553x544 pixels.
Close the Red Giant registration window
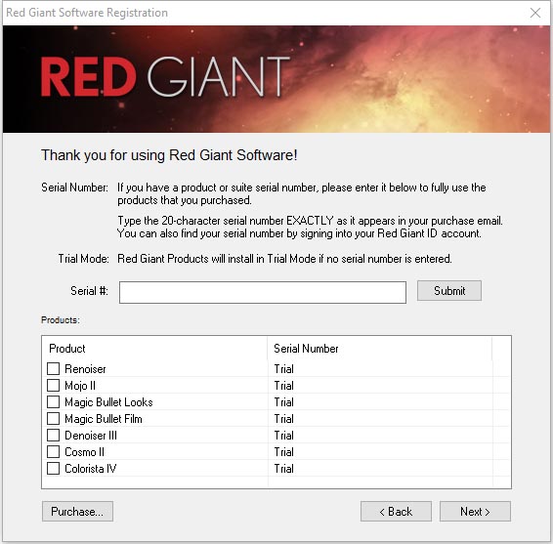535,13
